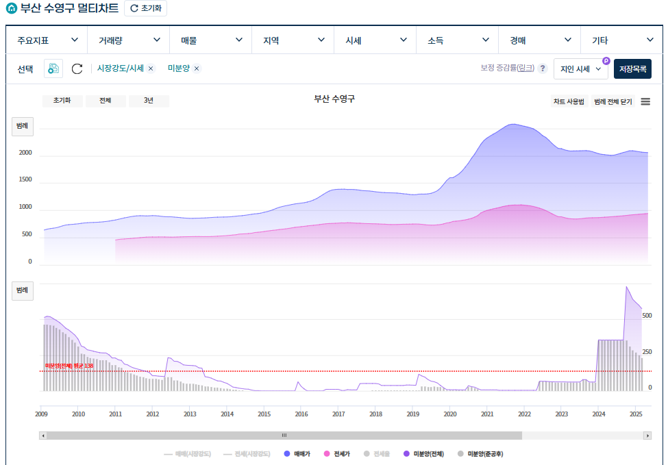Screen dimensions: 668x465
Task: Click the scrollbar left arrow
Action: (42, 435)
